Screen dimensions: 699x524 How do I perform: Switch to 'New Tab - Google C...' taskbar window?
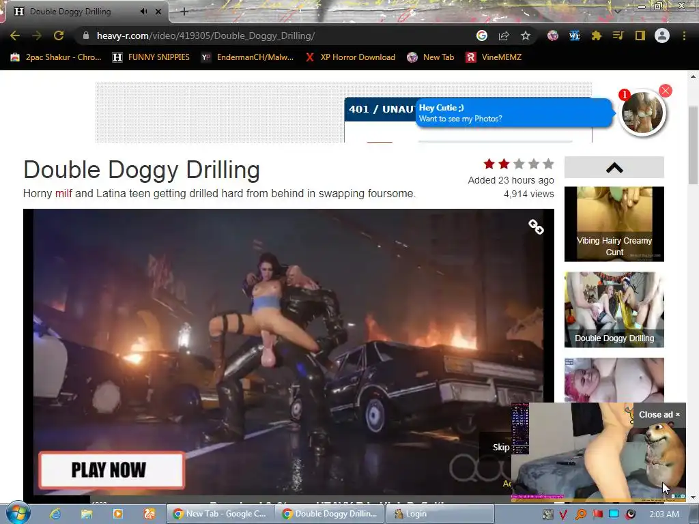220,514
